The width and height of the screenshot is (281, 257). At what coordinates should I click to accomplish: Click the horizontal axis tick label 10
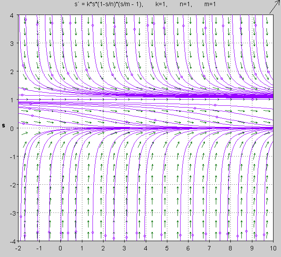[x=273, y=248]
